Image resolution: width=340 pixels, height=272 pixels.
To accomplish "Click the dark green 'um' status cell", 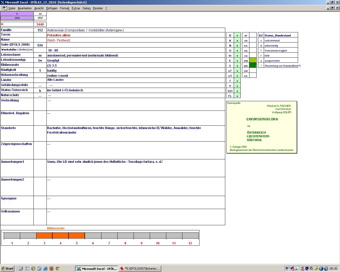I will coord(253,66).
